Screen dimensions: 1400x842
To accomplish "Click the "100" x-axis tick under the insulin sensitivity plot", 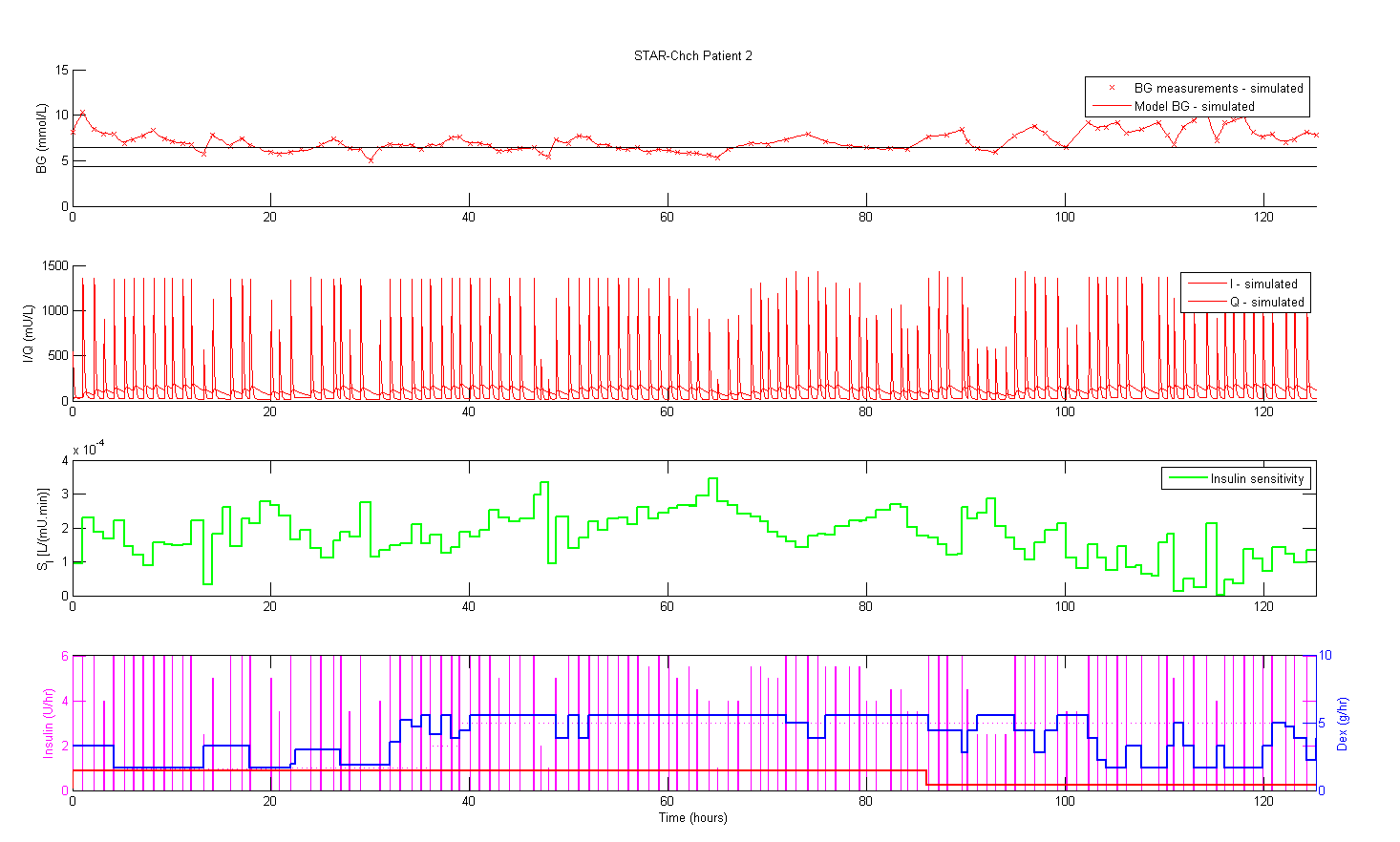I will coord(1065,606).
